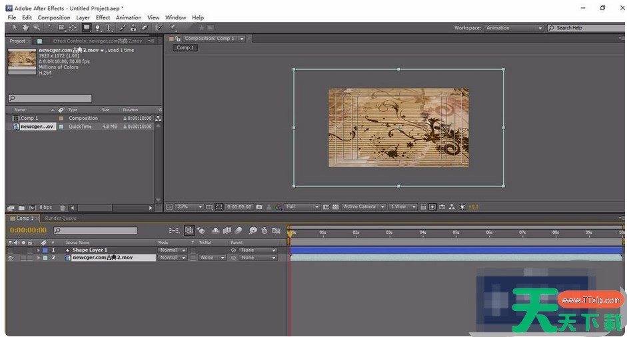
Task: Select the Hand tool
Action: (25, 28)
